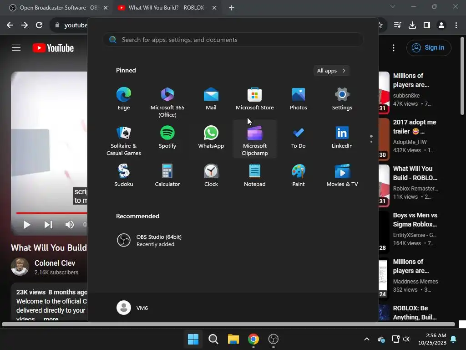Click the YouTube vertical scrollbar
Image resolution: width=466 pixels, height=350 pixels.
coord(462,76)
